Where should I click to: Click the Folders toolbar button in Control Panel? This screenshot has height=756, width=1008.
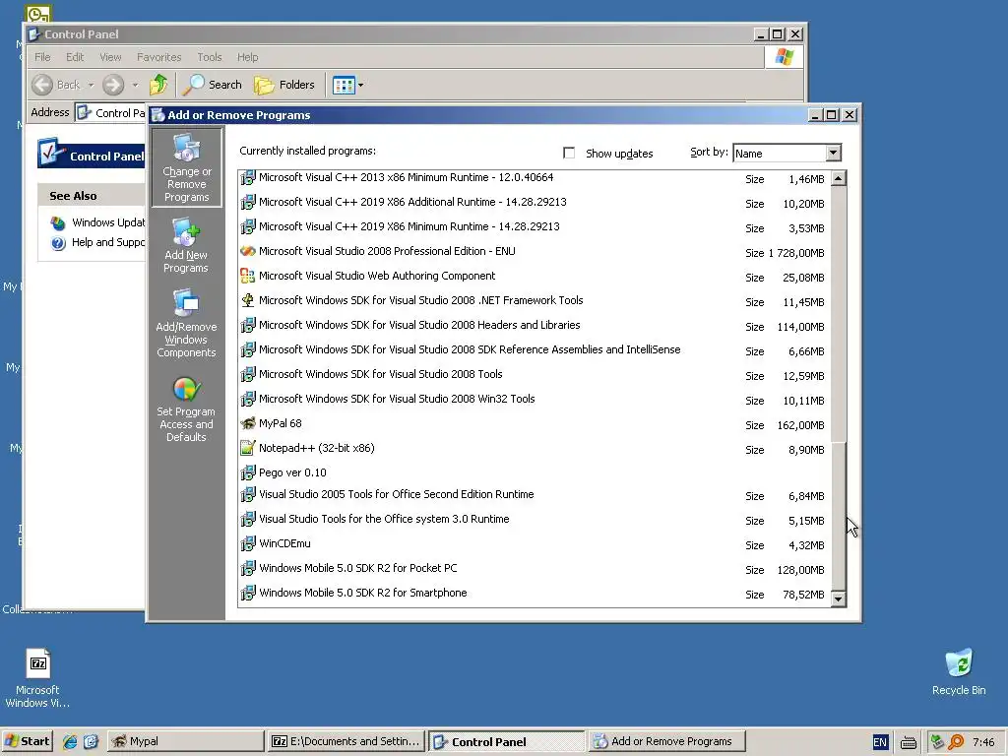(284, 85)
